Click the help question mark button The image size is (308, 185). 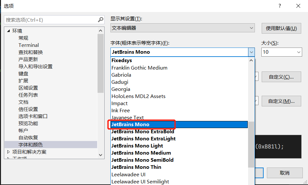pyautogui.click(x=280, y=6)
